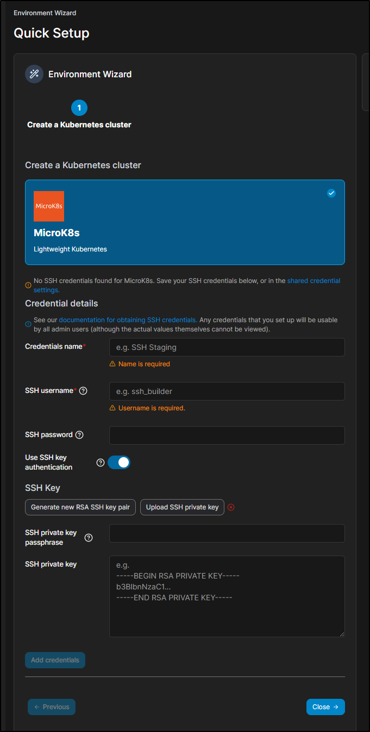Image resolution: width=370 pixels, height=732 pixels.
Task: Click the checkmark on MicroK8s card
Action: click(331, 193)
